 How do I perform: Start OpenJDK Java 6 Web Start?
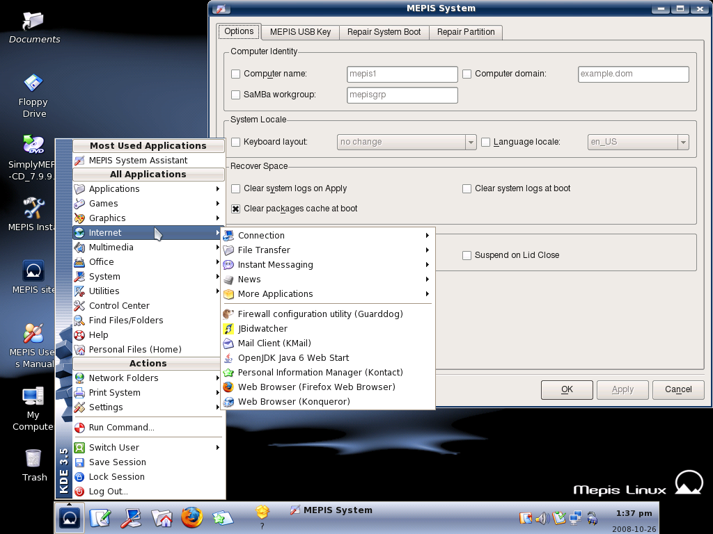point(327,357)
